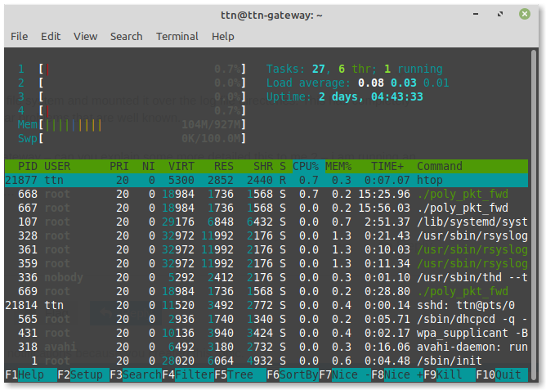Viewport: 546px width, 390px height.
Task: Select the /lib/systemd process row PID 107
Action: [x=266, y=222]
